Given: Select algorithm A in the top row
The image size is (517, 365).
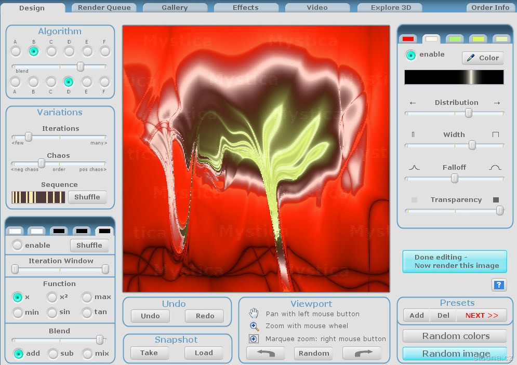Looking at the screenshot, I should coord(16,51).
